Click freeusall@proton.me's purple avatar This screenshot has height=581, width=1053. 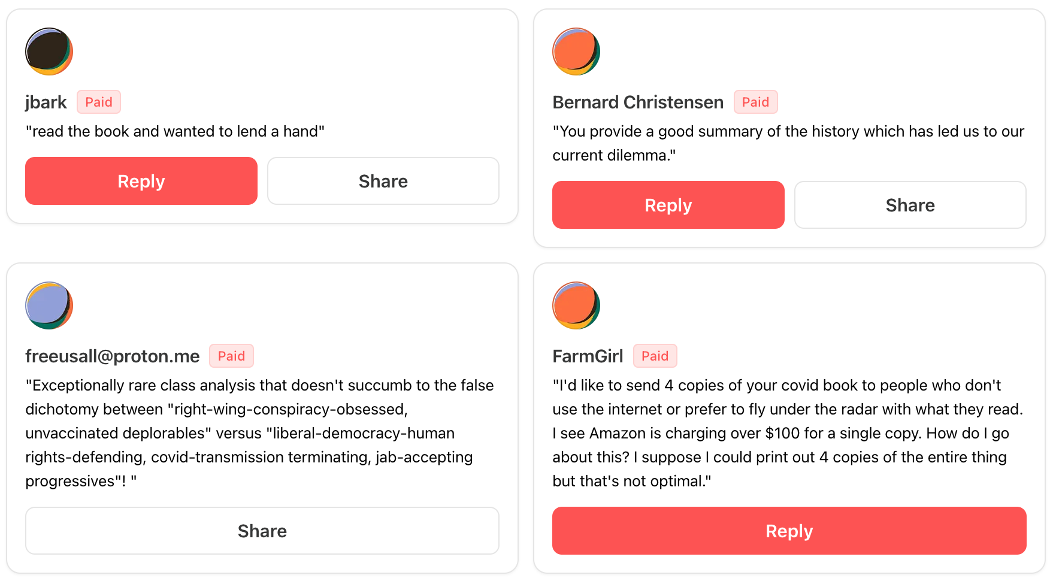click(49, 305)
